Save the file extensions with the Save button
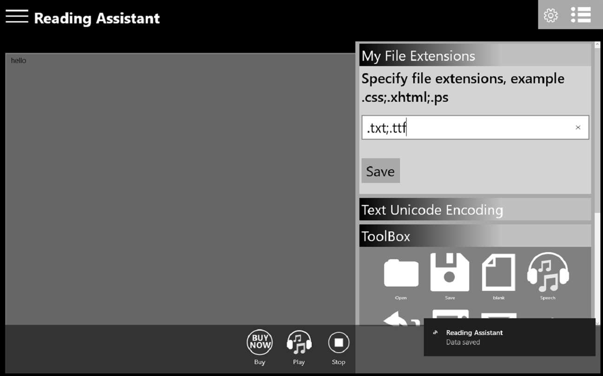This screenshot has height=376, width=603. tap(380, 171)
